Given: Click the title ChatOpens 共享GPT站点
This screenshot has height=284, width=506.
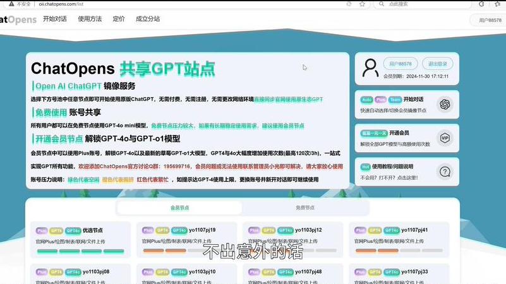Looking at the screenshot, I should [x=123, y=69].
